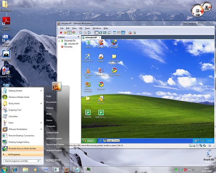Open Help and Support
Screen dimensions: 216x173
click(x=54, y=150)
